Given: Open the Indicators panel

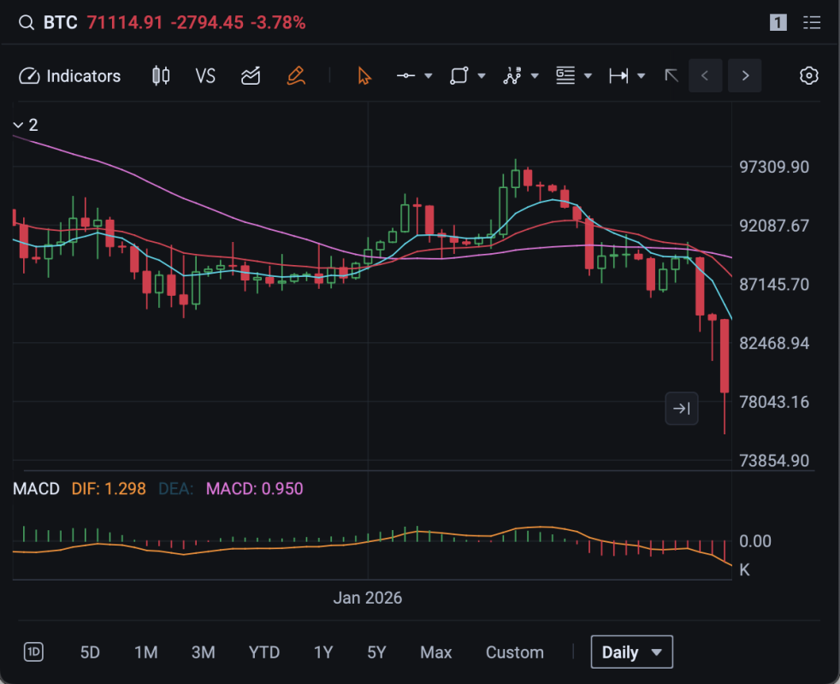Looking at the screenshot, I should point(70,76).
